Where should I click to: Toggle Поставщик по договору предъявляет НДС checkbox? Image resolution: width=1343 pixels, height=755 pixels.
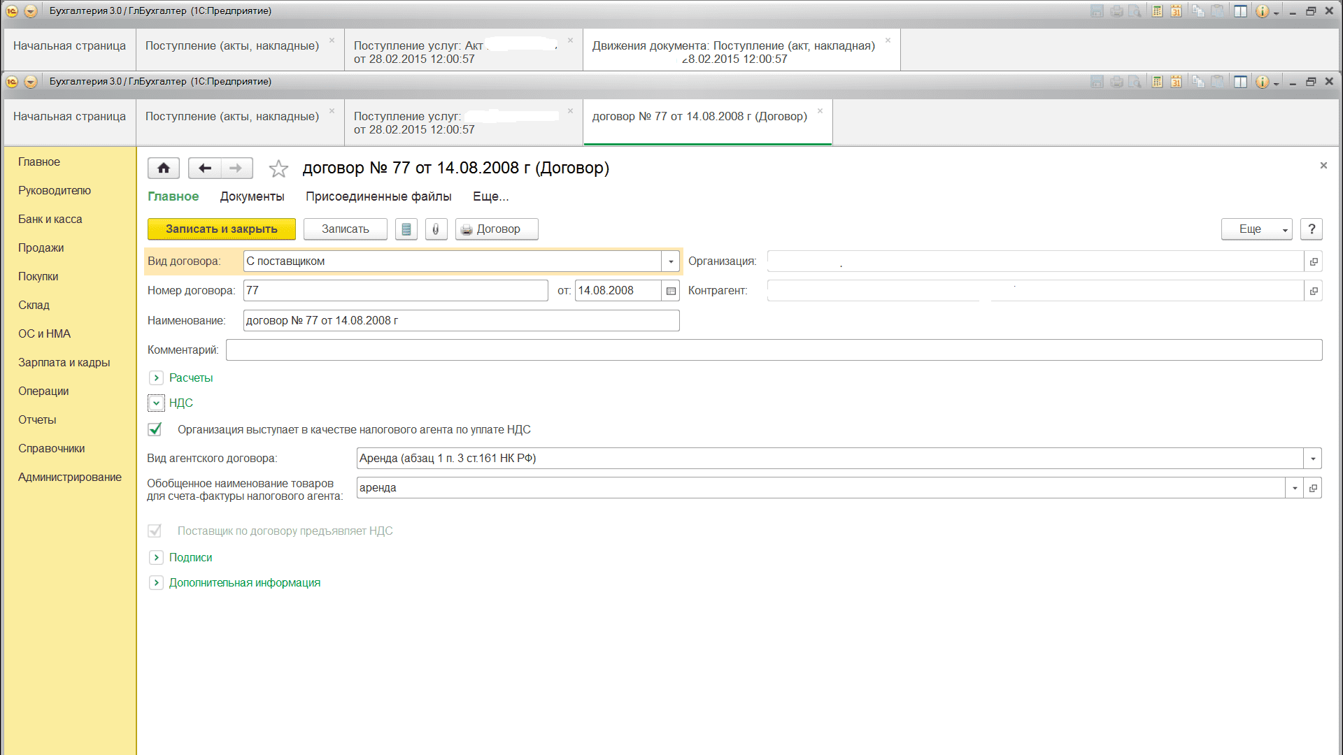pos(155,531)
